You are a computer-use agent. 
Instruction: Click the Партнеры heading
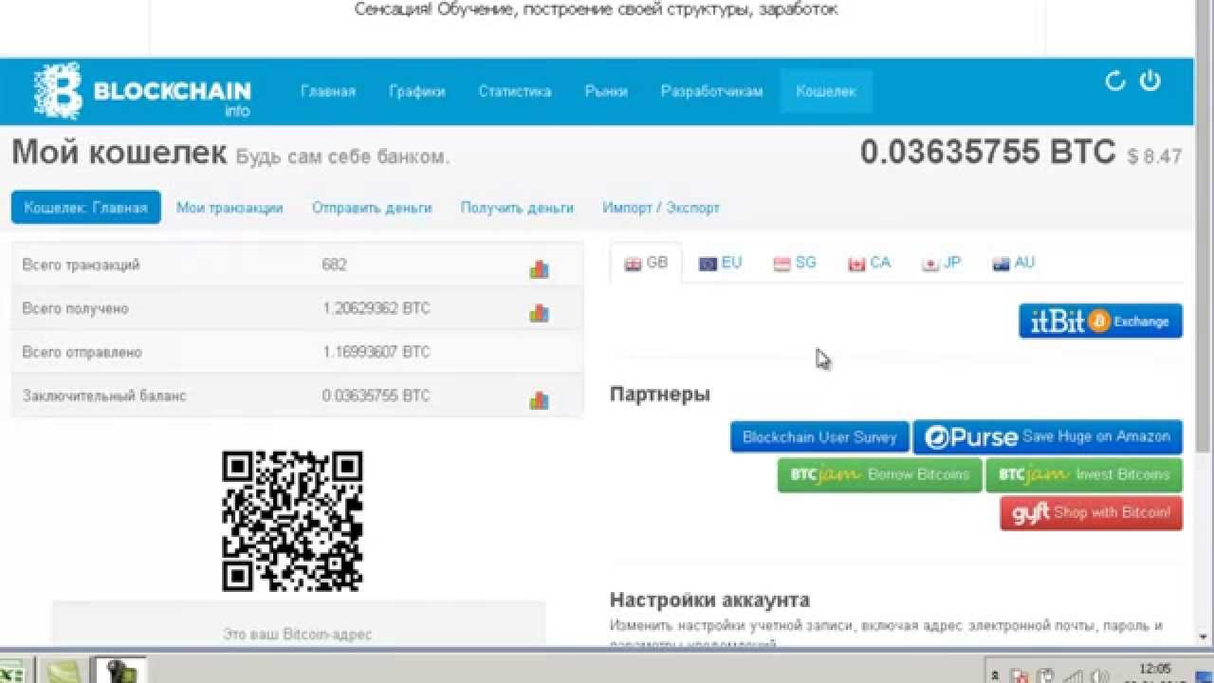click(660, 395)
